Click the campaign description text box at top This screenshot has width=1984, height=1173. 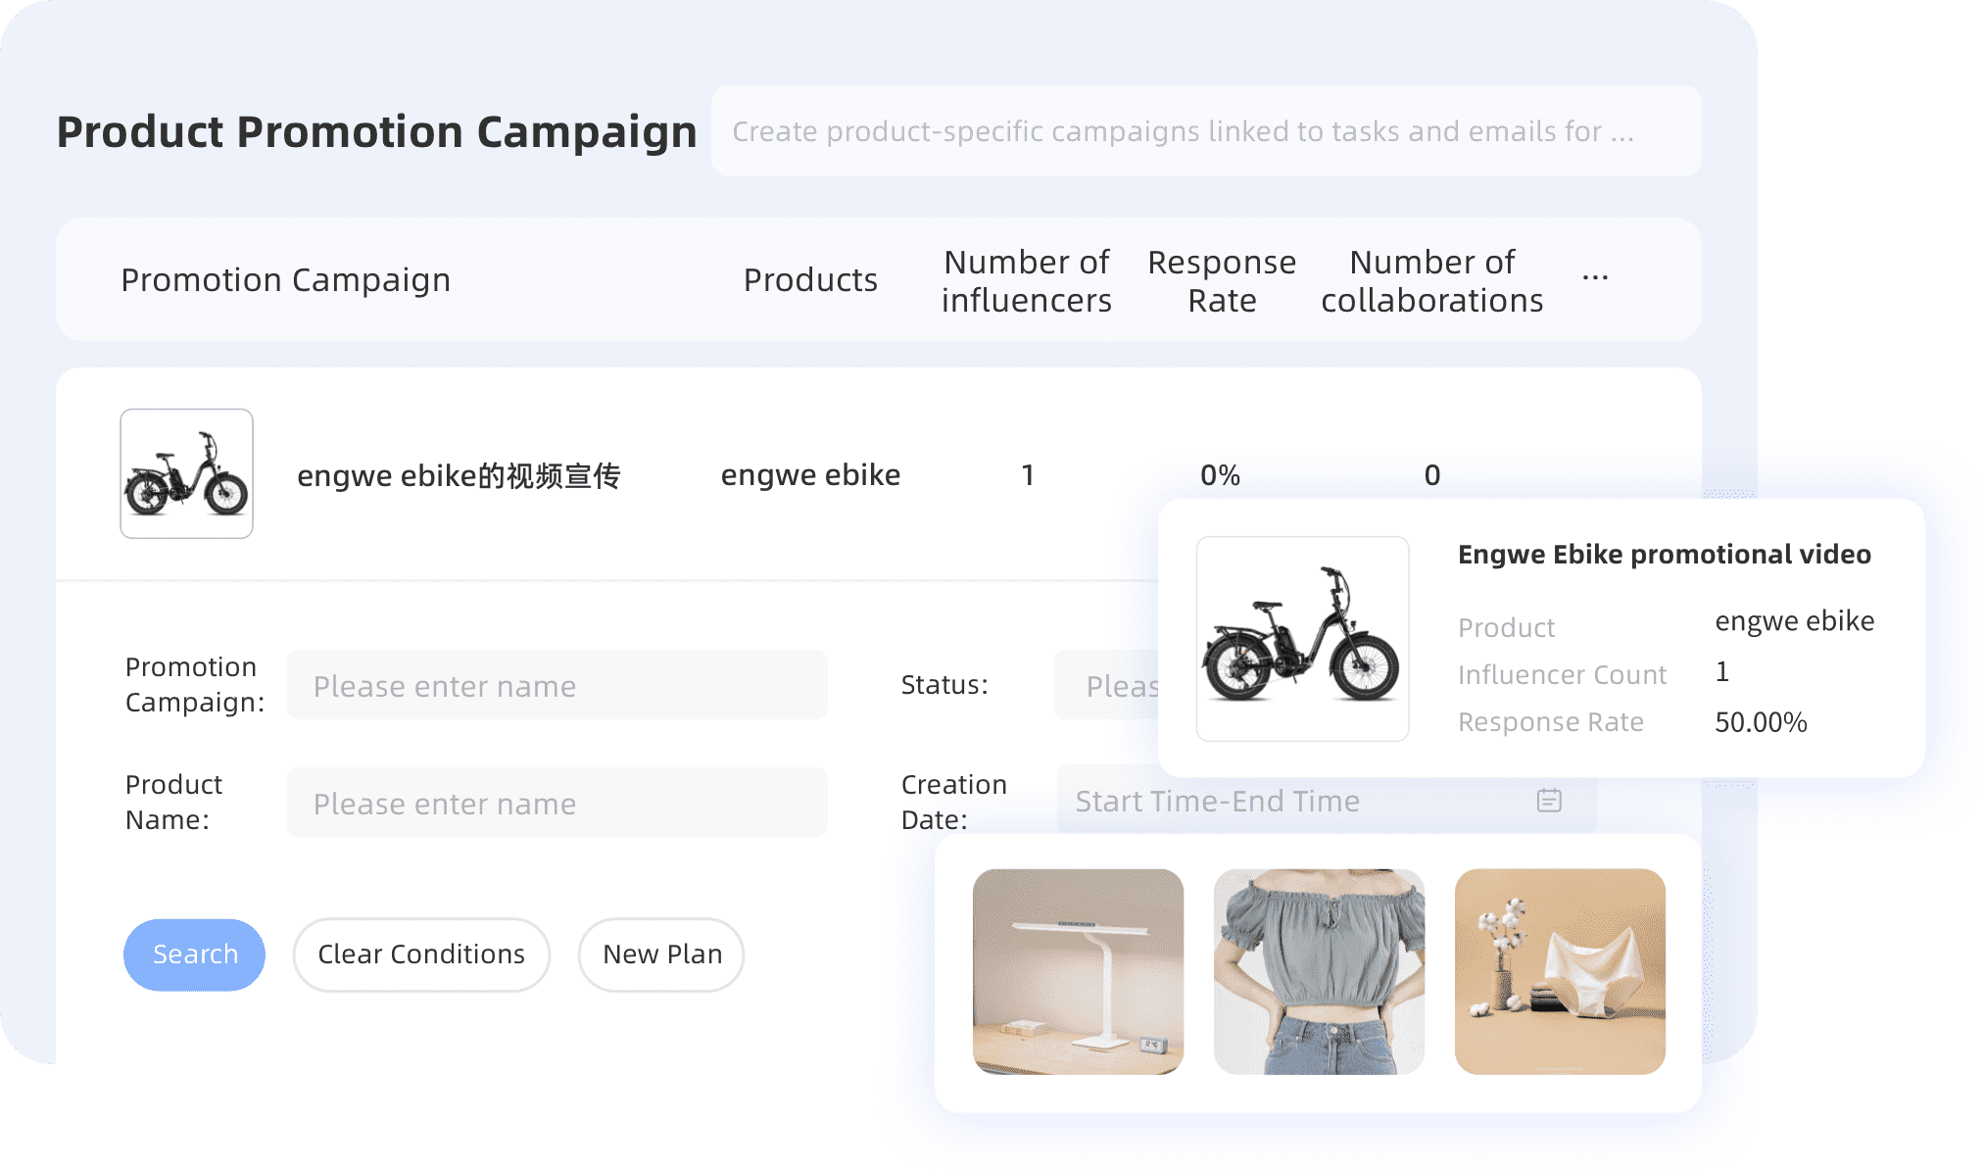tap(1205, 131)
